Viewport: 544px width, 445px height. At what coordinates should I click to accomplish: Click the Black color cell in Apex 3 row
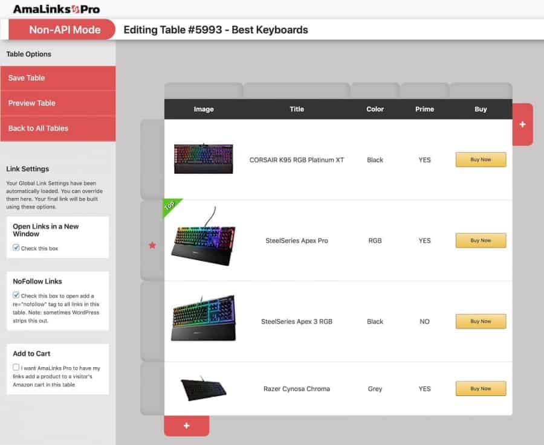[375, 322]
